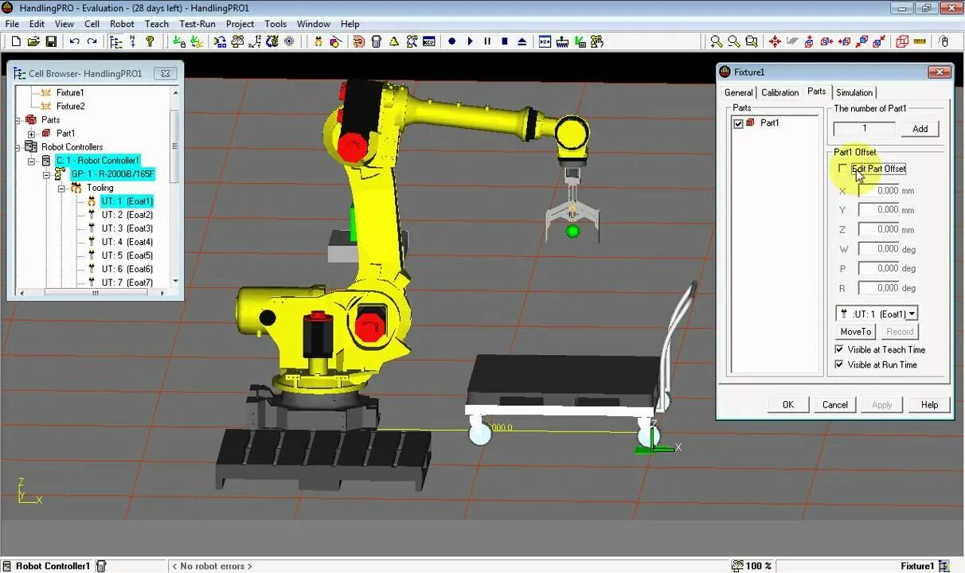
Task: Click the Redo arrow icon
Action: pyautogui.click(x=92, y=41)
